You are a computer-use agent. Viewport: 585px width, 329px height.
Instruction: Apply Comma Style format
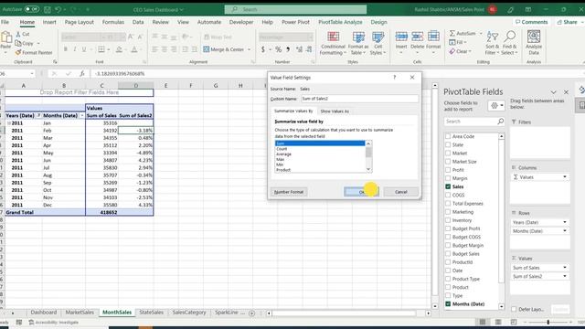click(288, 49)
